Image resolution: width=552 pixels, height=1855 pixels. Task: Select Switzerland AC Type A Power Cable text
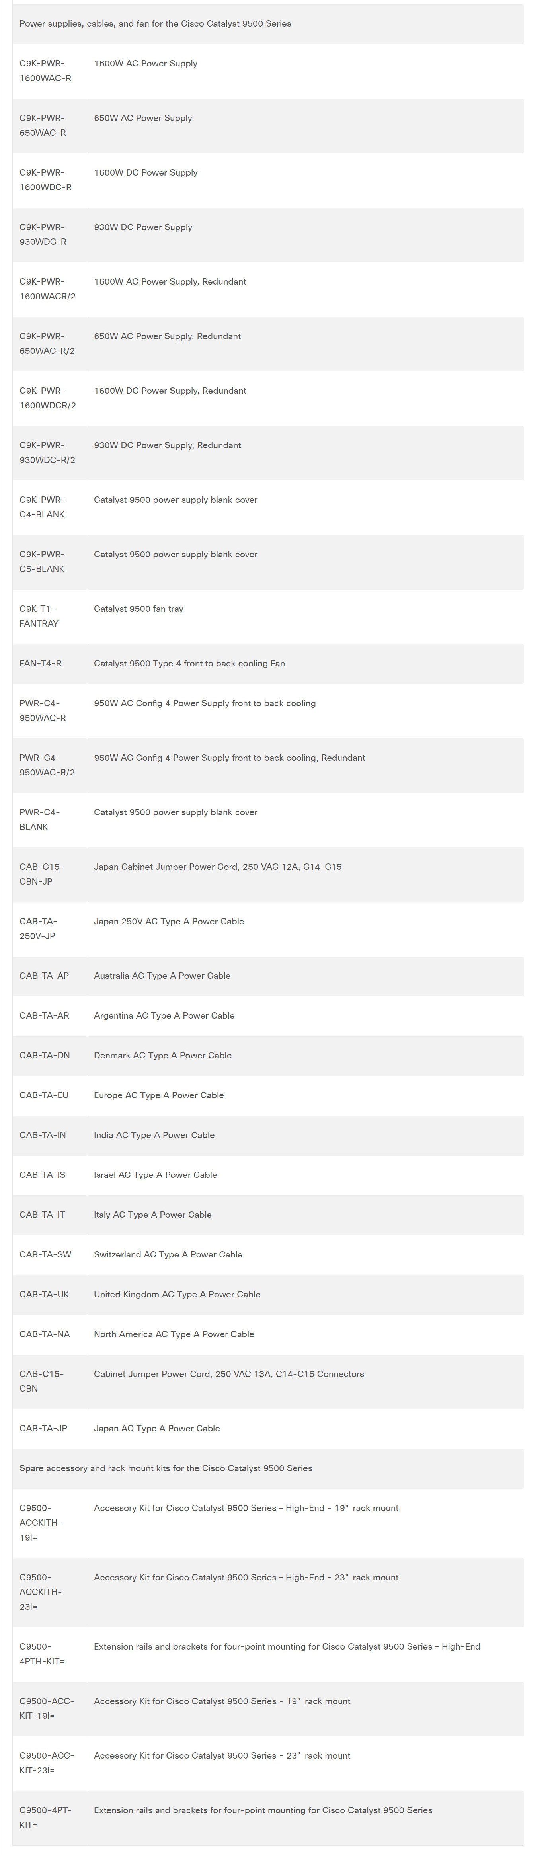coord(168,1254)
